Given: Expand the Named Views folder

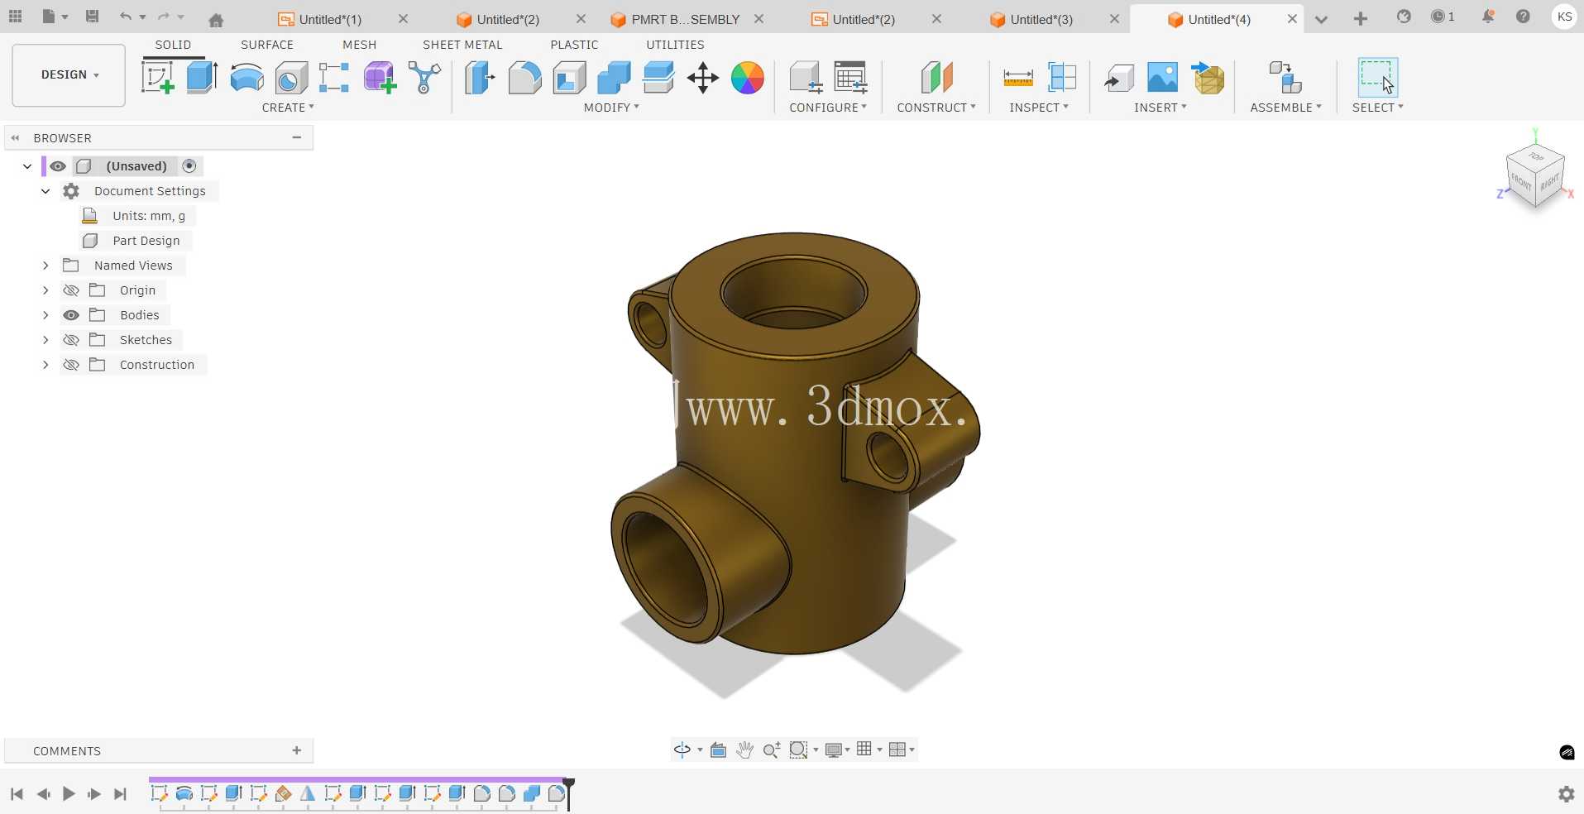Looking at the screenshot, I should [x=45, y=266].
